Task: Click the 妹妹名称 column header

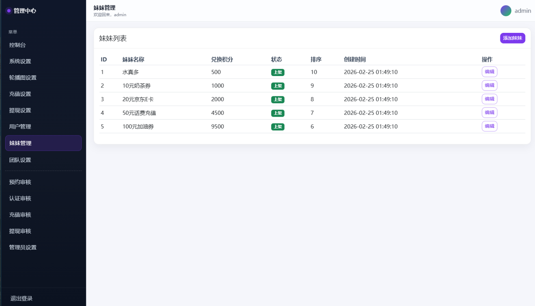Action: [x=133, y=59]
